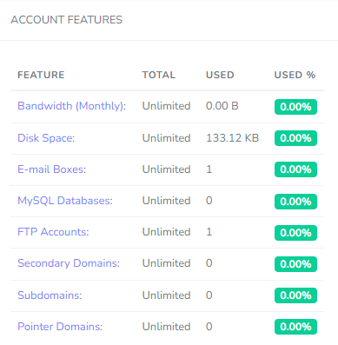
Task: Click the 0.00% badge in Bandwidth row
Action: (x=295, y=107)
